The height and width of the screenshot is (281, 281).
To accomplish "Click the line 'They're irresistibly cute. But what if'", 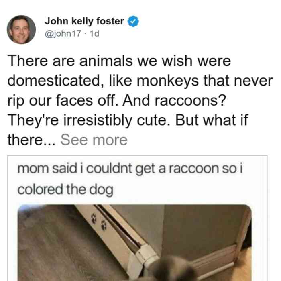I will tap(128, 120).
